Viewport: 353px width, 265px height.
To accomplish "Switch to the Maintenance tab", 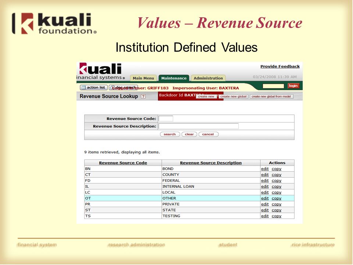I will 174,78.
